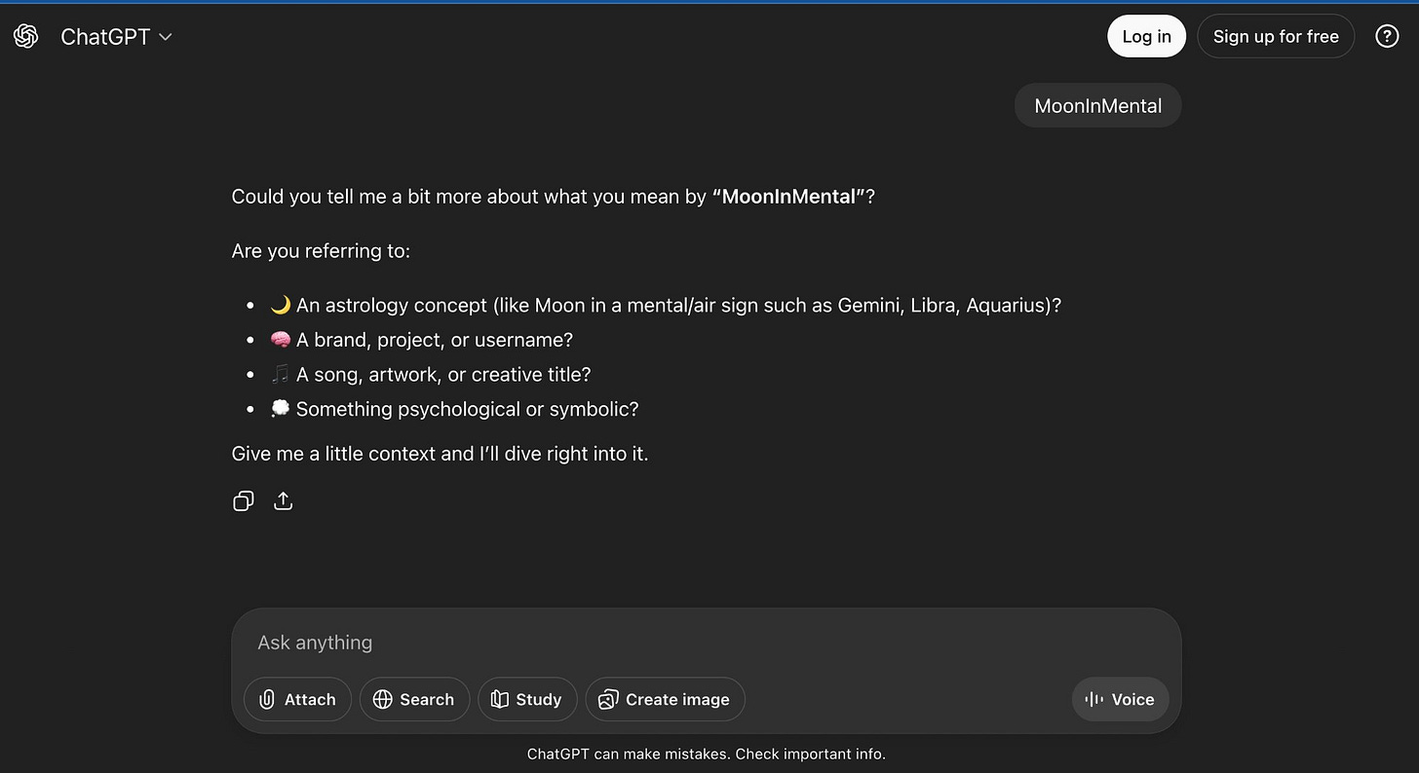The width and height of the screenshot is (1419, 773).
Task: Click the Create image button
Action: [665, 699]
